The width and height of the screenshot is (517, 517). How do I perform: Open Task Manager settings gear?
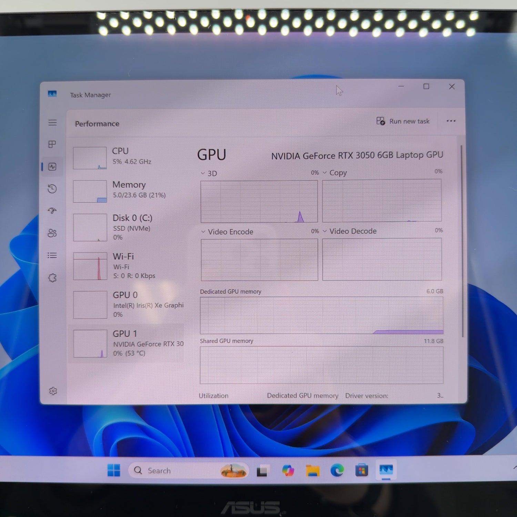point(53,391)
